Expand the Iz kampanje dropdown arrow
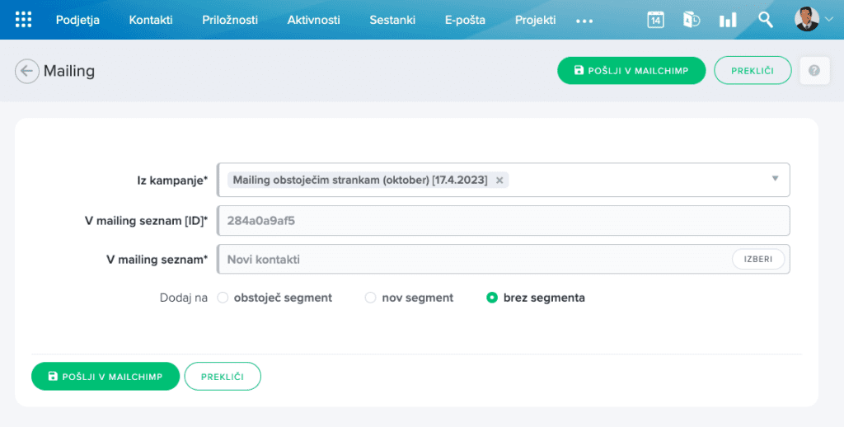Image resolution: width=844 pixels, height=427 pixels. click(x=775, y=178)
